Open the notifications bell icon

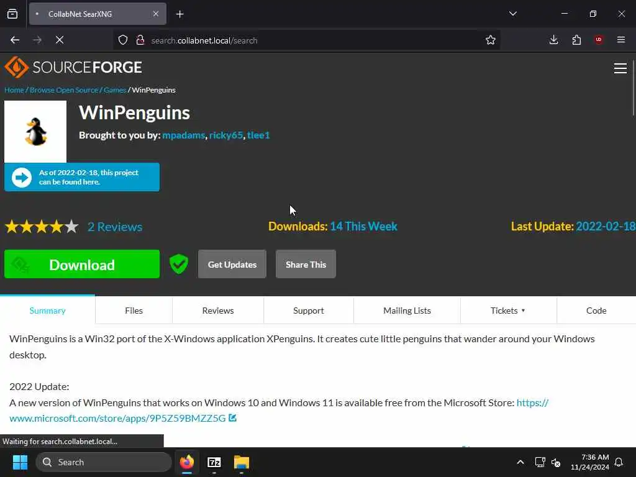tap(619, 462)
